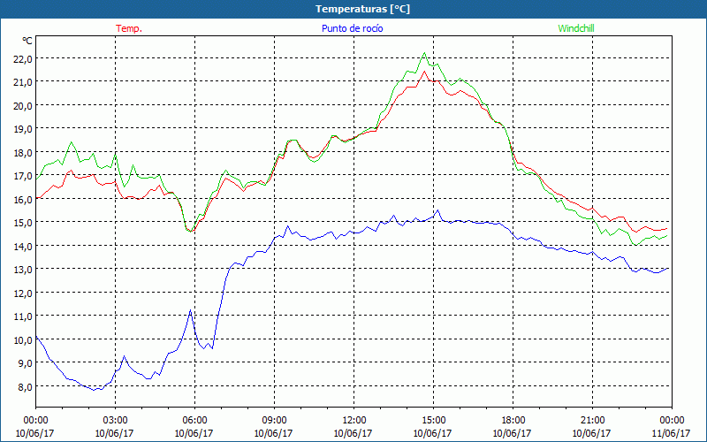Click the 18,0 y-axis value
This screenshot has height=442, width=707.
23,152
